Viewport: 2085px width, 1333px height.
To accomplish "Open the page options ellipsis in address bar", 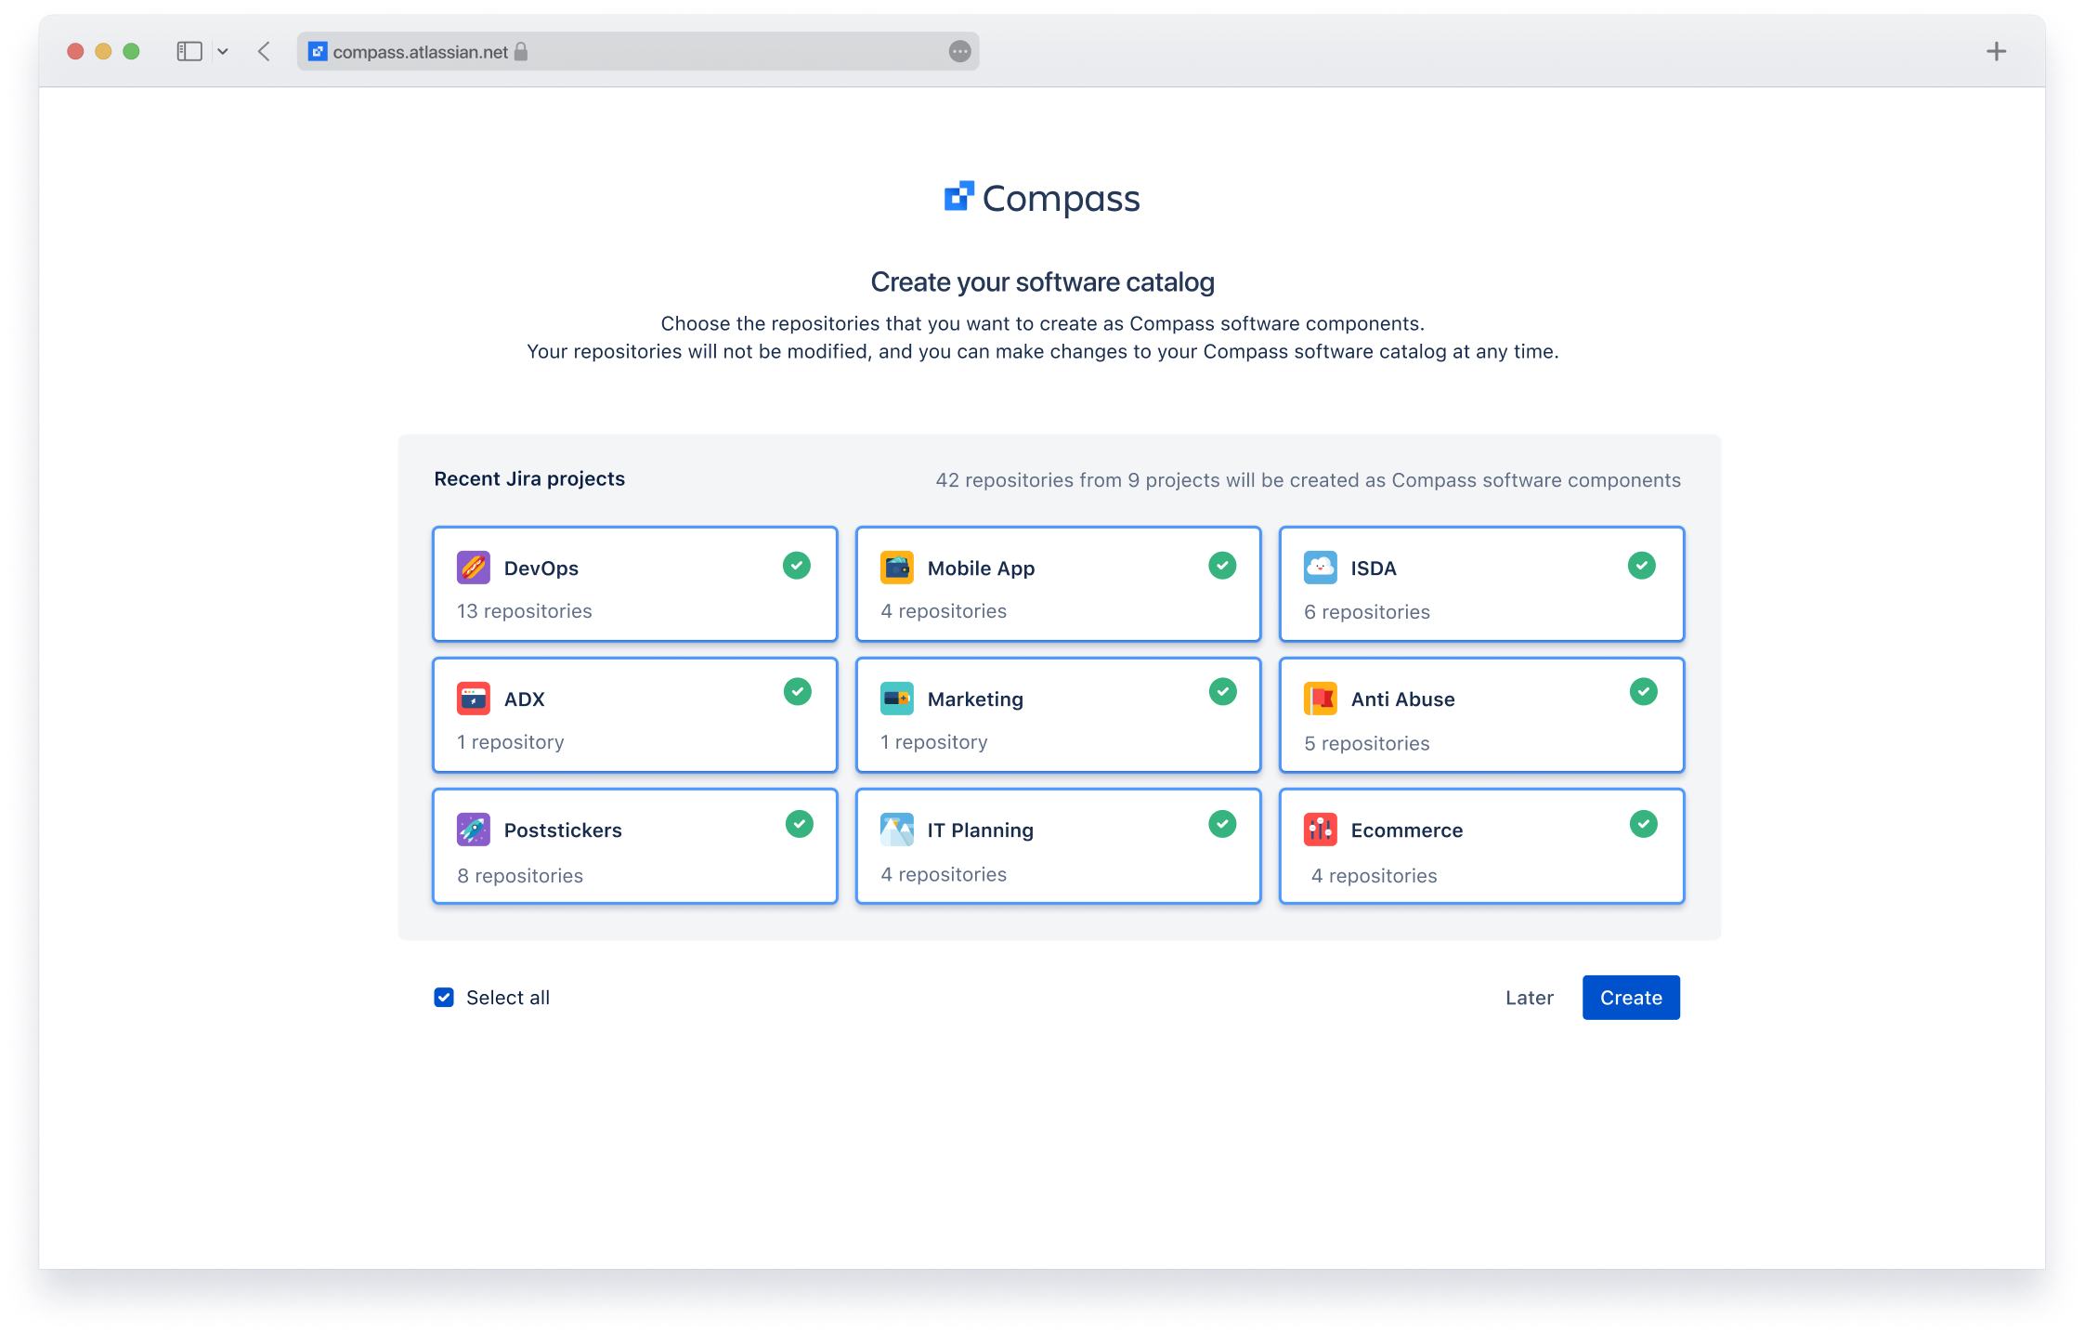I will [960, 52].
